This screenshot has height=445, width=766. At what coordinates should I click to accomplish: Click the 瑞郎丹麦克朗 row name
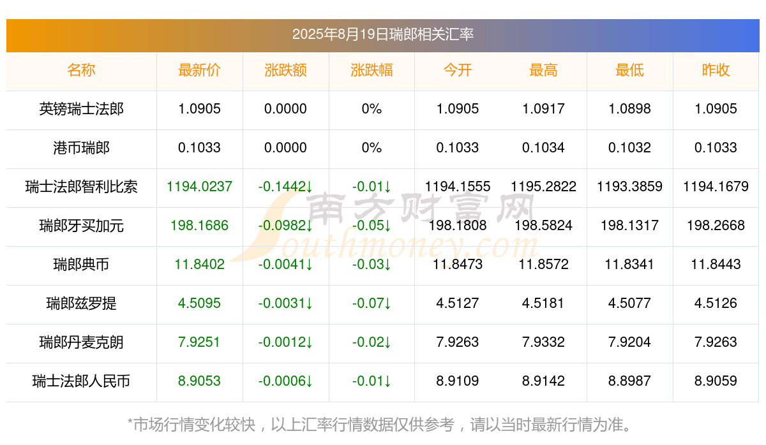81,342
